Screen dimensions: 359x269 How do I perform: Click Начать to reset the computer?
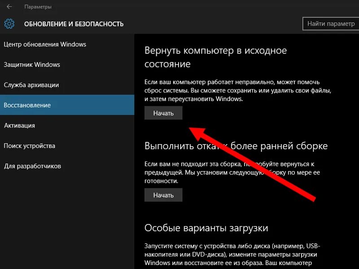[x=163, y=113]
